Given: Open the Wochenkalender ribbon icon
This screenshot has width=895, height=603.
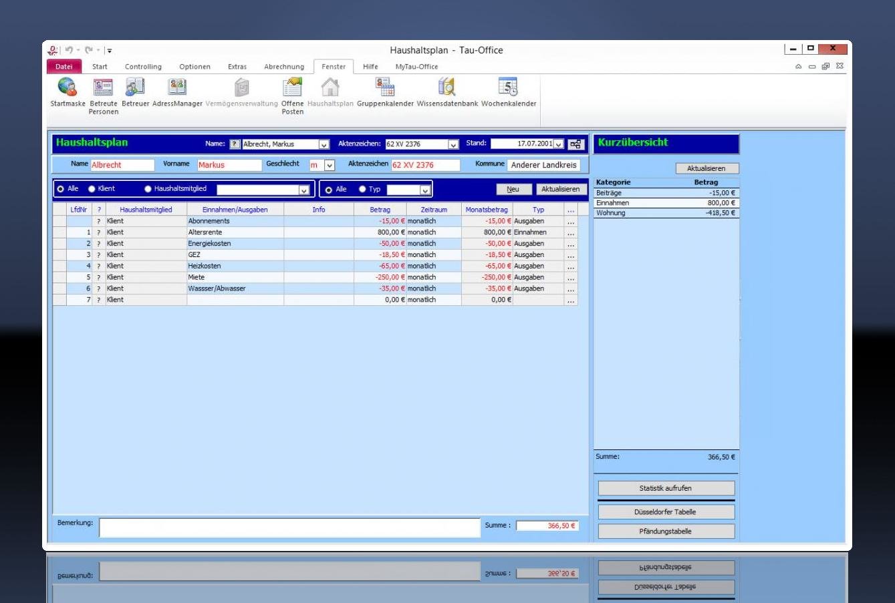Looking at the screenshot, I should [x=509, y=93].
